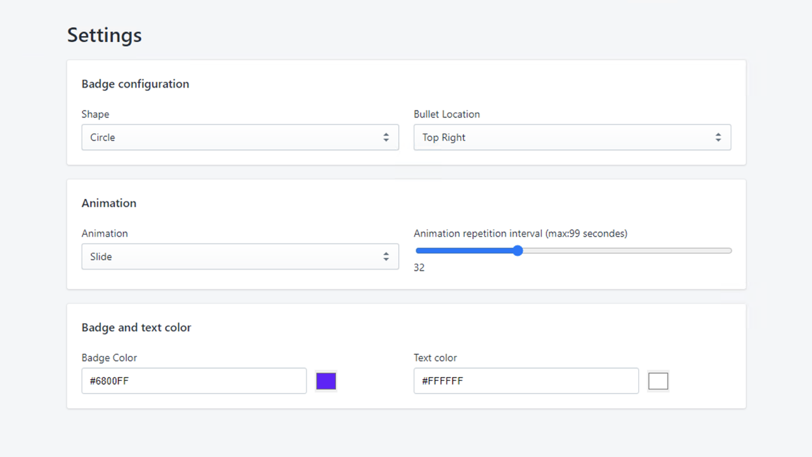Open the Shape dropdown showing Circle
Image resolution: width=812 pixels, height=457 pixels.
pos(240,137)
